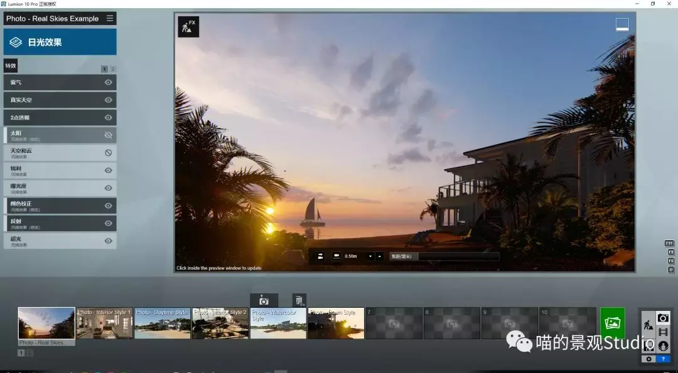Toggle visibility of the 反射 effect

(108, 223)
